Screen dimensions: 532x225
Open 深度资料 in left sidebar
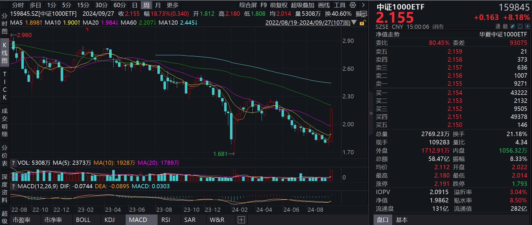pos(4,188)
